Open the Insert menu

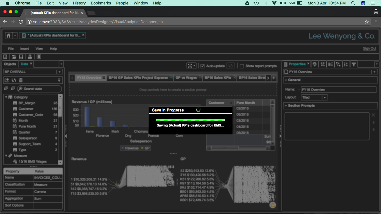pos(25,49)
